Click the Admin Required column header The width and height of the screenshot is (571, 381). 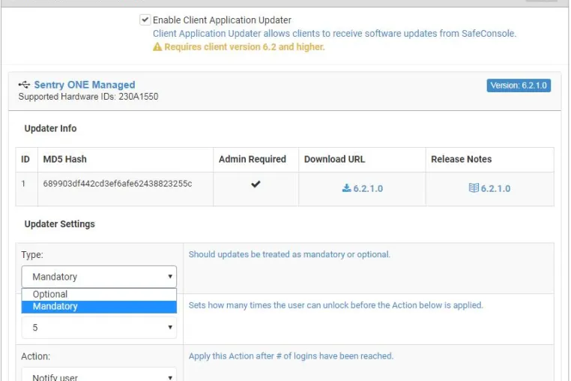click(253, 159)
